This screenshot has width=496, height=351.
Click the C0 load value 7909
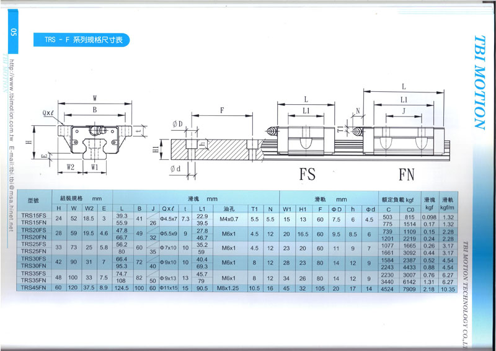tap(410, 289)
